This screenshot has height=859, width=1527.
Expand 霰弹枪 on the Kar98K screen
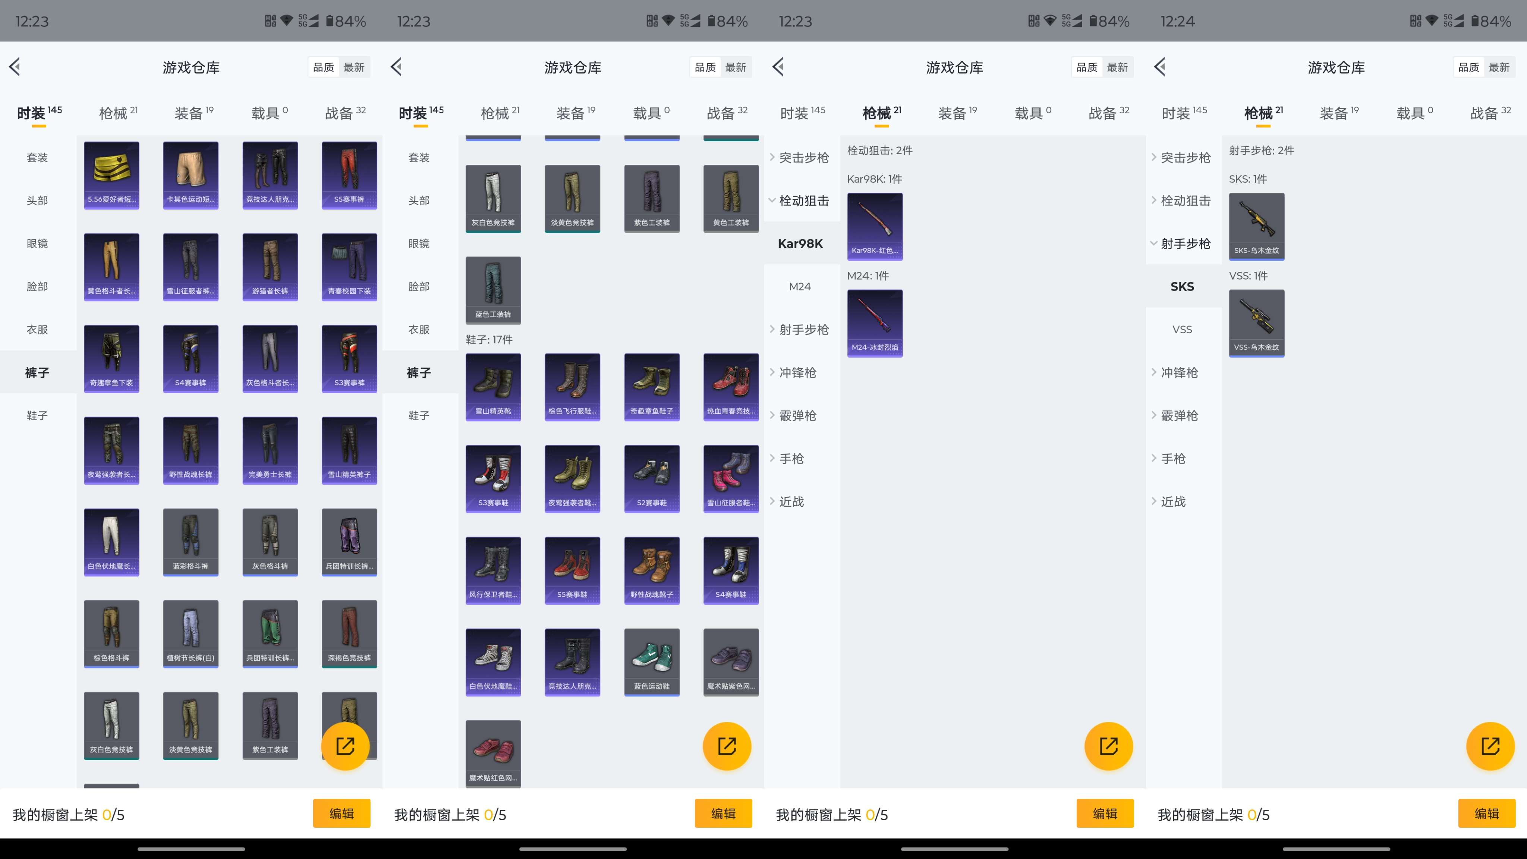pos(802,415)
